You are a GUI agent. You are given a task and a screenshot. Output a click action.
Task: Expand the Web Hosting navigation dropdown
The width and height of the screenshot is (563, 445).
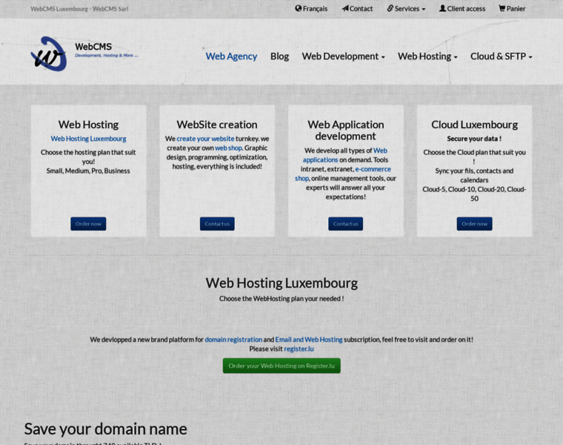[x=427, y=56]
